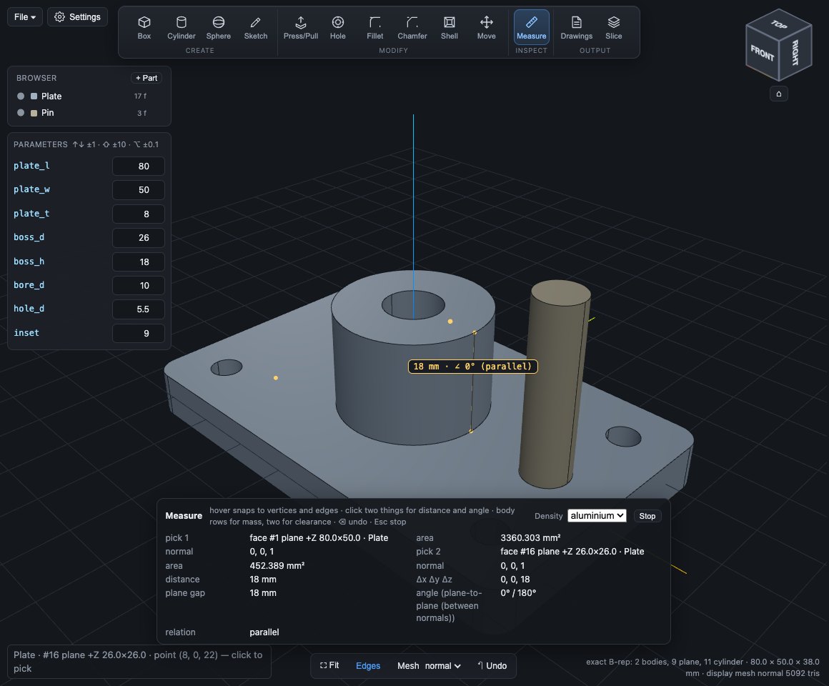Edit the bore_d value field

pos(139,285)
